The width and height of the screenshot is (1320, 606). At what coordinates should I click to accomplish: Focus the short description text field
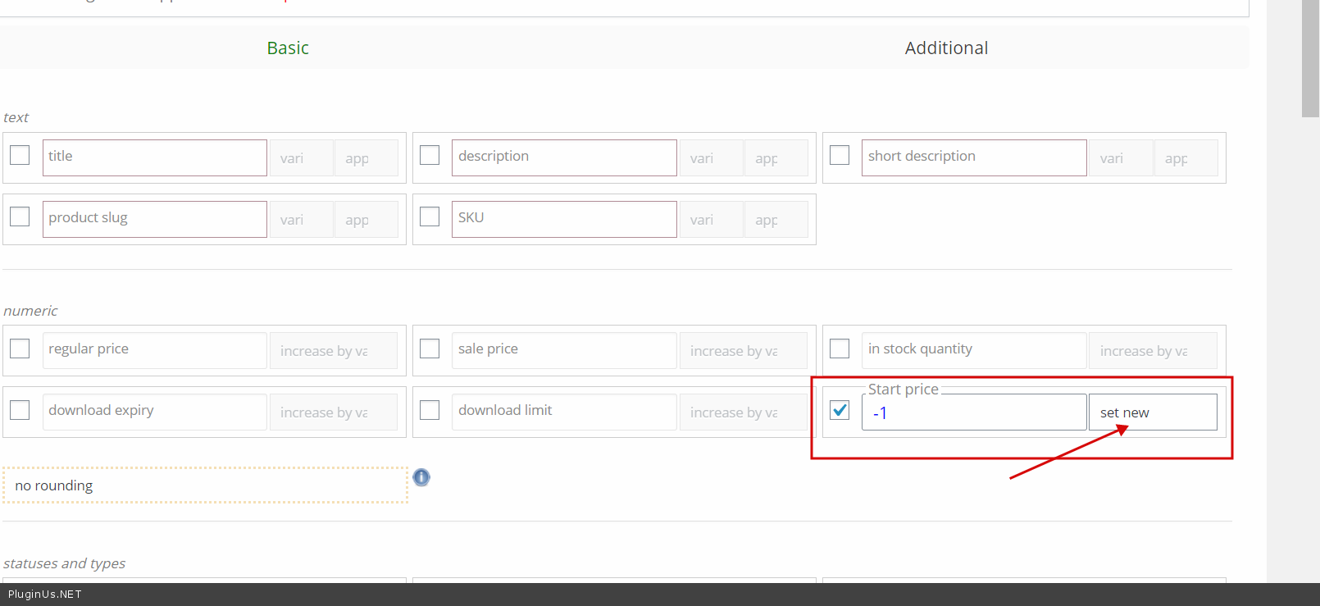pos(973,157)
